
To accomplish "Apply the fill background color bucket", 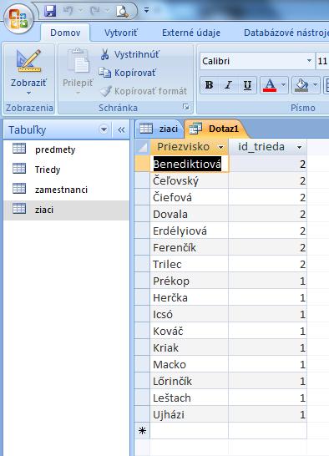I will click(x=301, y=85).
